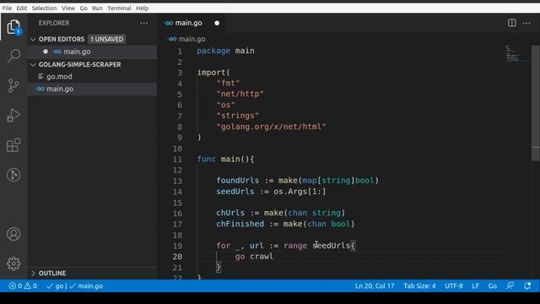Click chFinished variable on line 17
Screen dimensions: 540x304
coord(240,224)
